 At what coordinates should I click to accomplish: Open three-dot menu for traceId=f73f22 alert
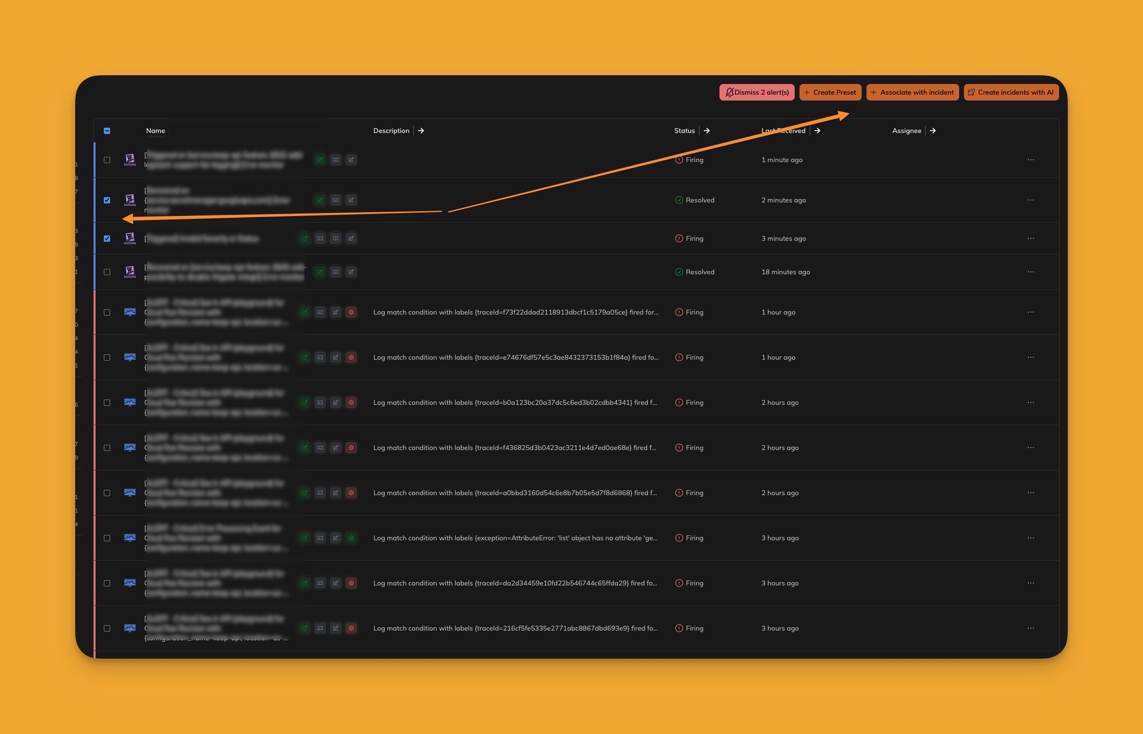pyautogui.click(x=1031, y=312)
